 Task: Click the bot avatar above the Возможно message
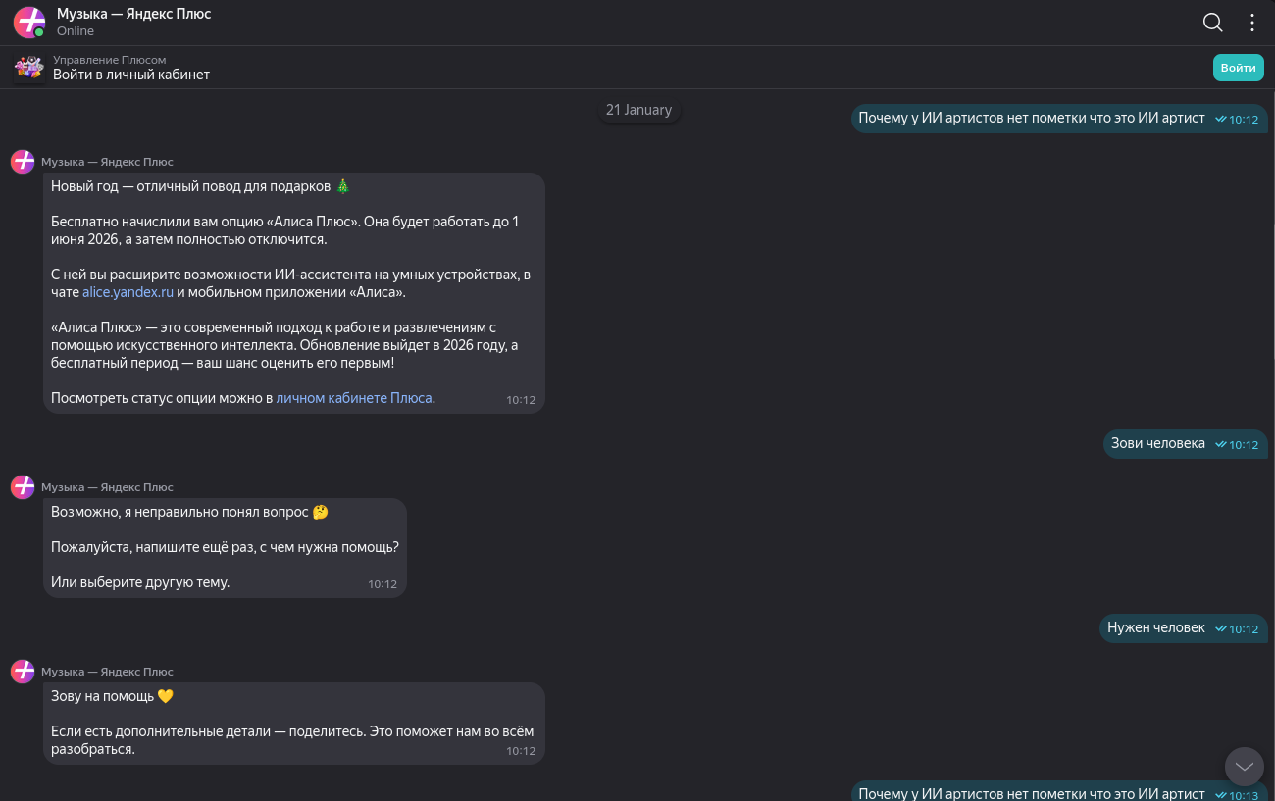(x=23, y=487)
